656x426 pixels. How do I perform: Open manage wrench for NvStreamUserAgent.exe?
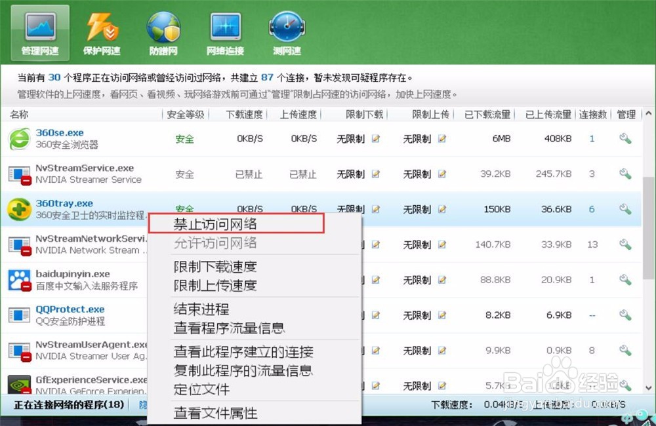(625, 350)
